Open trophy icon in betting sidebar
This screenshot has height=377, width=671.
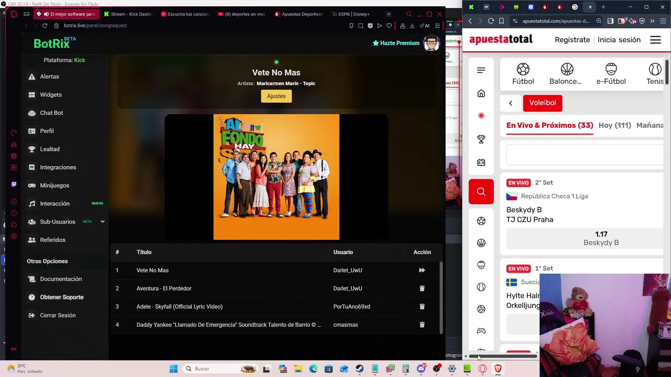coord(481,139)
